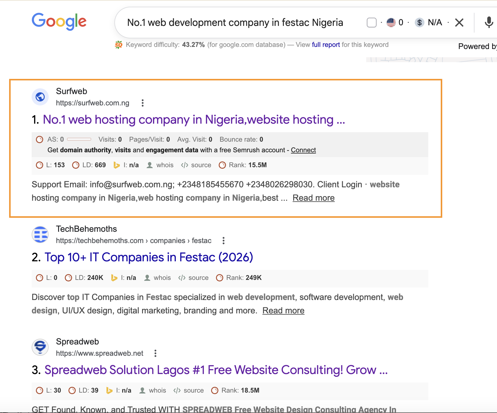497x413 pixels.
Task: Click the TechBehemoths site favicon
Action: coord(40,235)
